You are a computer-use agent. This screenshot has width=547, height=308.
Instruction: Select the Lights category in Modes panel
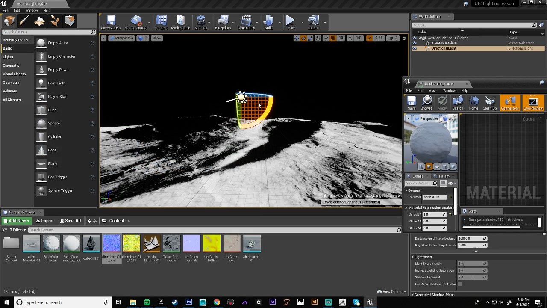tap(8, 57)
